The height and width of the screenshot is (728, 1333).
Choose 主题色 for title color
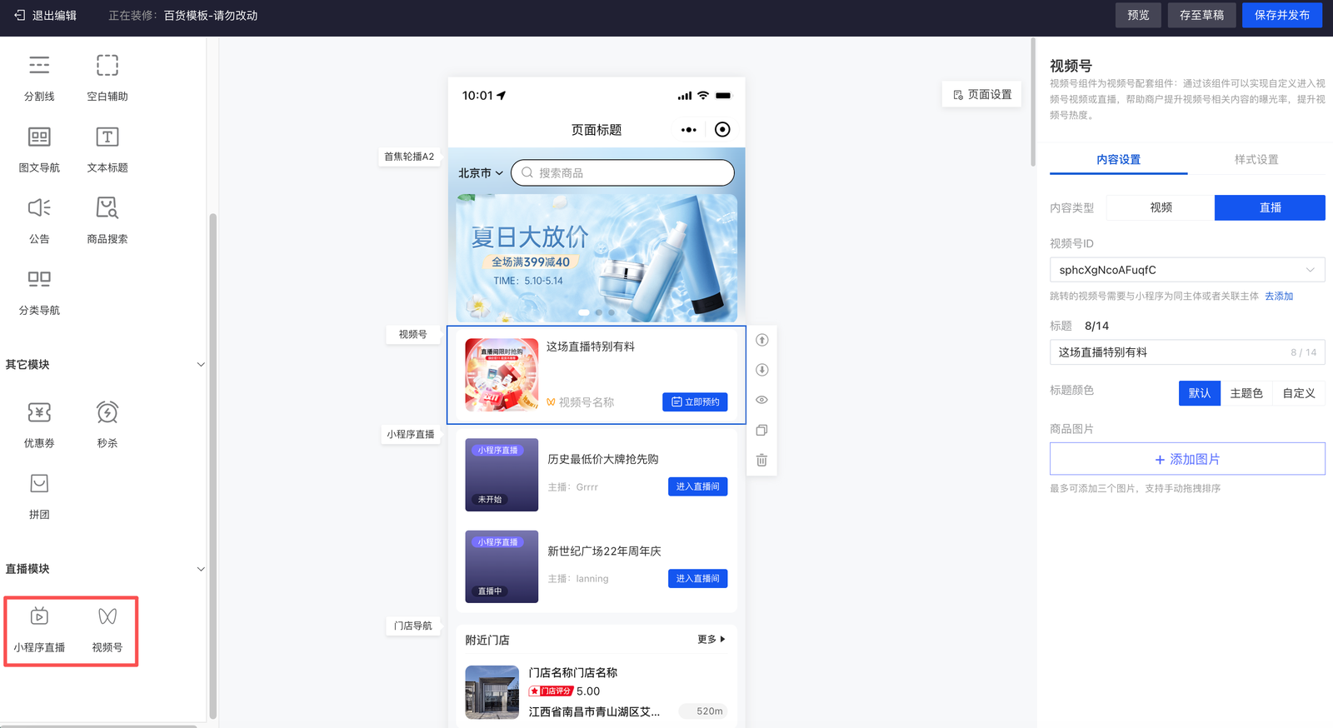pyautogui.click(x=1246, y=393)
